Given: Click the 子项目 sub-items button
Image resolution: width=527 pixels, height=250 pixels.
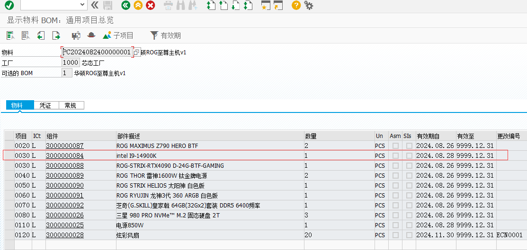Looking at the screenshot, I should pyautogui.click(x=118, y=35).
